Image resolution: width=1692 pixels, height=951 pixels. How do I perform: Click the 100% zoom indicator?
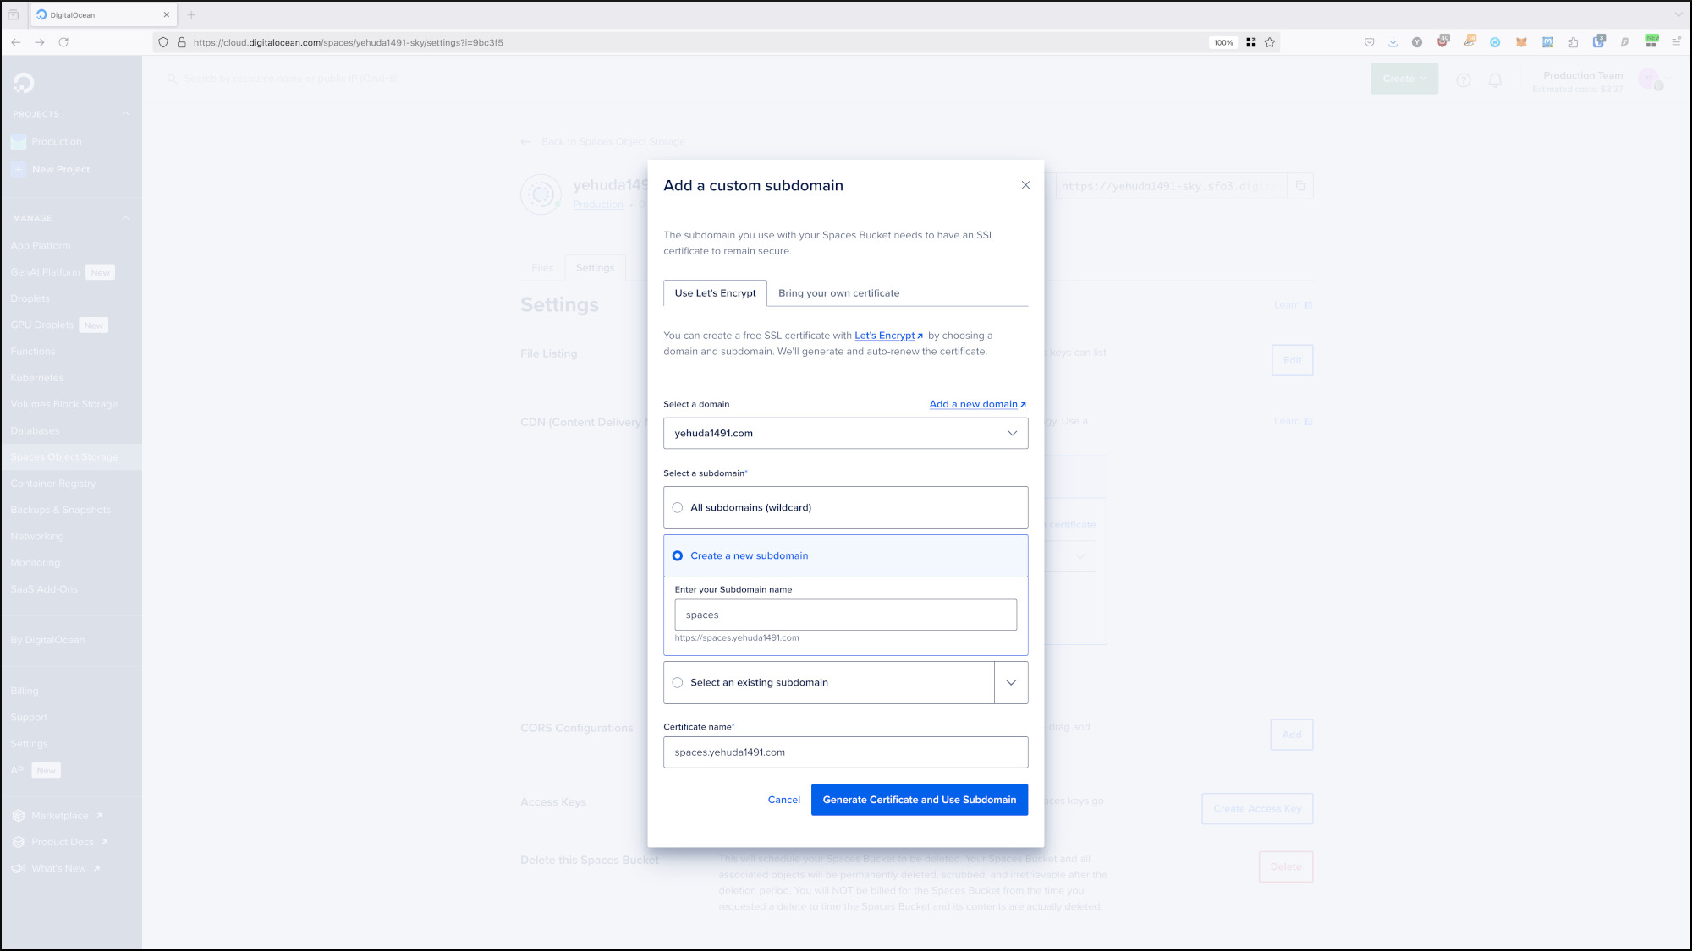[x=1223, y=42]
